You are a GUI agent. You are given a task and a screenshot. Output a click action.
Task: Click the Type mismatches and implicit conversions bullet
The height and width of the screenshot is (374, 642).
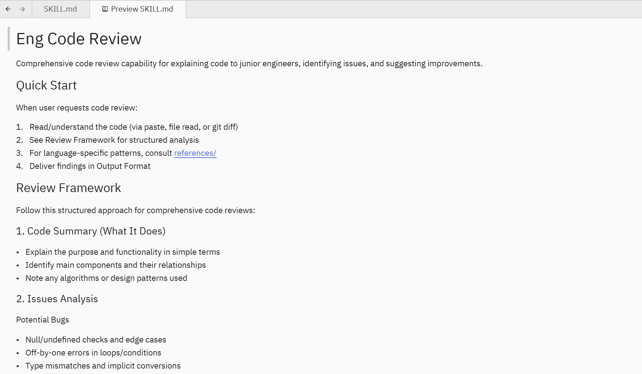(x=103, y=366)
